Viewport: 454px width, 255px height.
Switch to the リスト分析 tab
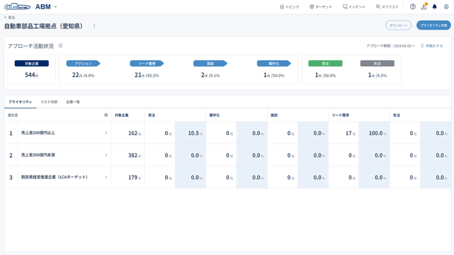(49, 102)
